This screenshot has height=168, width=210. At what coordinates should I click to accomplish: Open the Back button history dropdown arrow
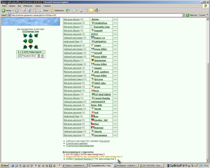point(13,11)
